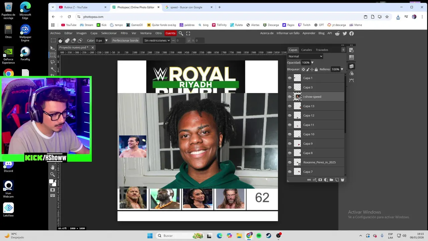This screenshot has height=241, width=428.
Task: Open the Sin restricciones dropdown
Action: pos(157,41)
